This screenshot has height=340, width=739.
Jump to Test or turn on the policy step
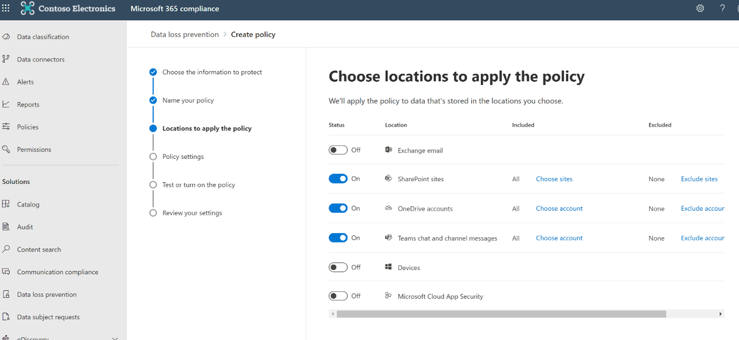(199, 185)
